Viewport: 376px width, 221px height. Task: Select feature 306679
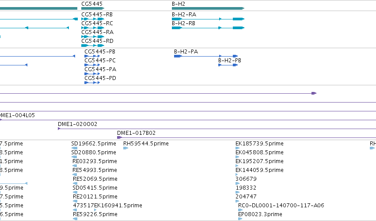pyautogui.click(x=246, y=179)
